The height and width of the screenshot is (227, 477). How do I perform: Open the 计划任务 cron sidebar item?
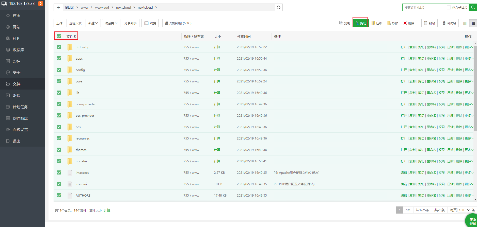pos(22,107)
